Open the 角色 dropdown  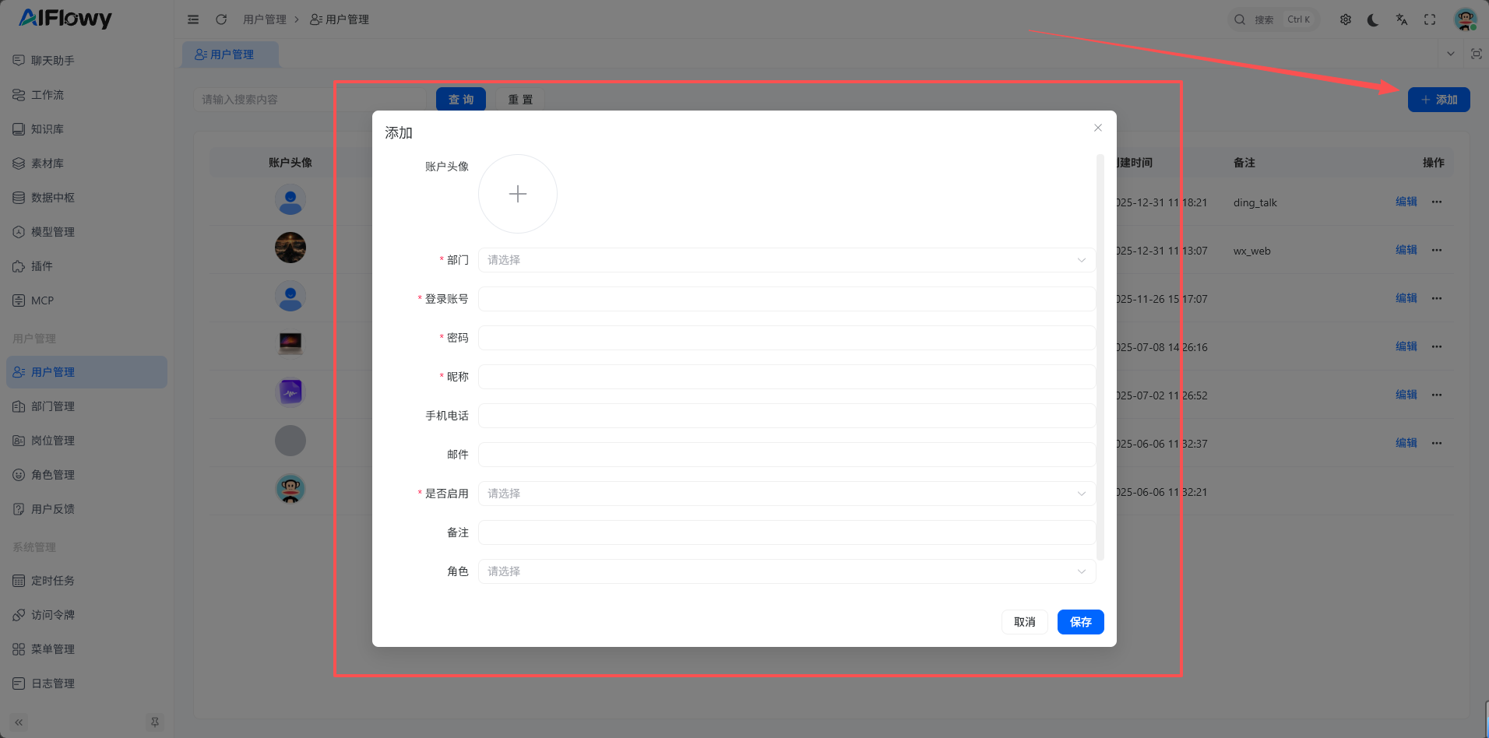pos(787,571)
